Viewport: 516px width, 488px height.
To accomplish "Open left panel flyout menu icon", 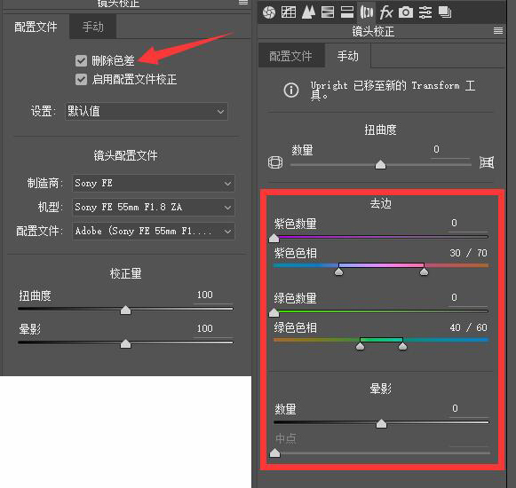I will pyautogui.click(x=243, y=3).
